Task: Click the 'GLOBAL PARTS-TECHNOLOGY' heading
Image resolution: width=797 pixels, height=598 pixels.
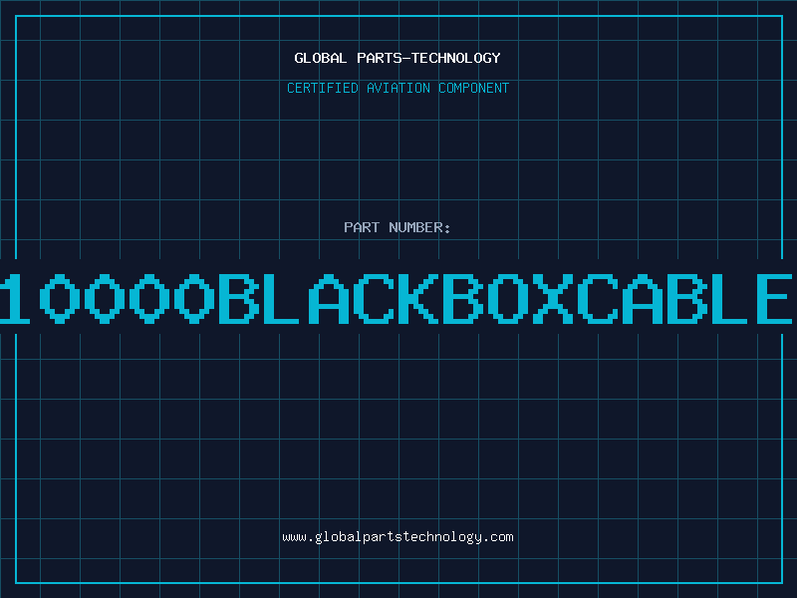Action: pos(398,58)
